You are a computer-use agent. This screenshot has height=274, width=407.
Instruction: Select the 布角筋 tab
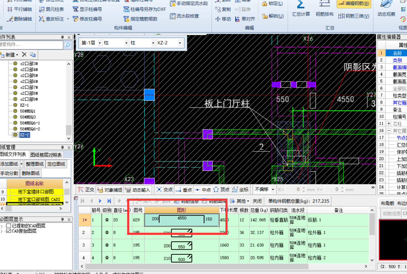click(388, 203)
